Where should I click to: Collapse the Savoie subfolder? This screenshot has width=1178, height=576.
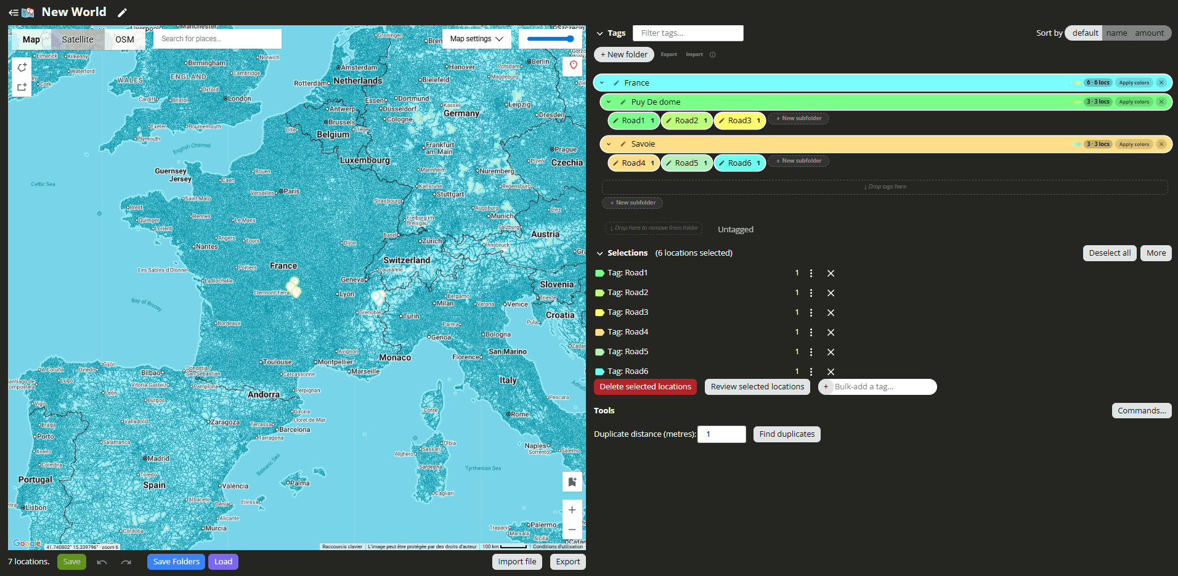609,144
